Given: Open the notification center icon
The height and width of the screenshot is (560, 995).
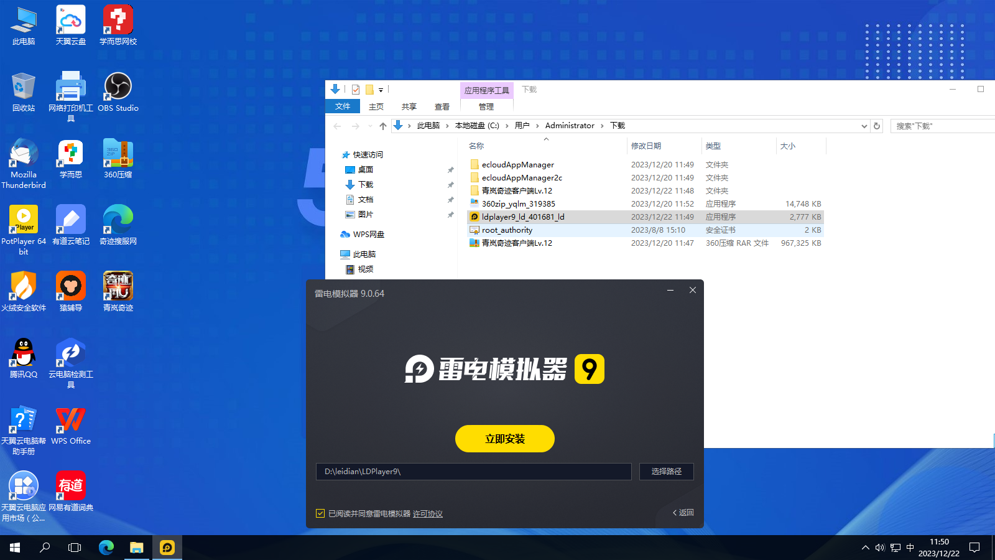Looking at the screenshot, I should coord(975,548).
